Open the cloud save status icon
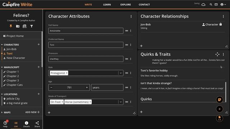 203,5
